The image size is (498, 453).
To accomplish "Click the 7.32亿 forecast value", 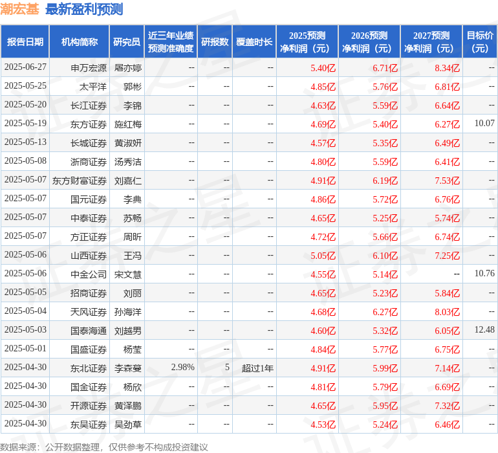I will (447, 406).
